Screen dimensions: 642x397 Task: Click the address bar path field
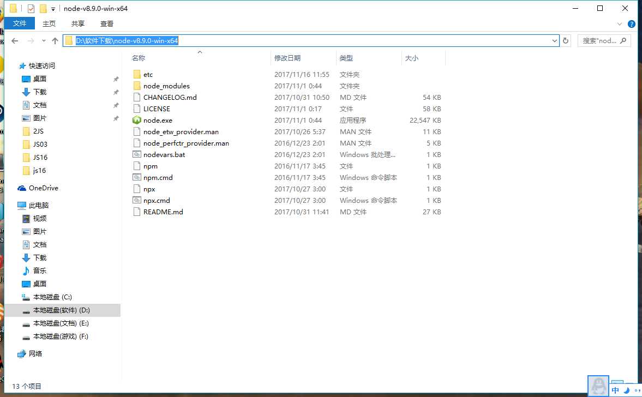click(x=311, y=40)
